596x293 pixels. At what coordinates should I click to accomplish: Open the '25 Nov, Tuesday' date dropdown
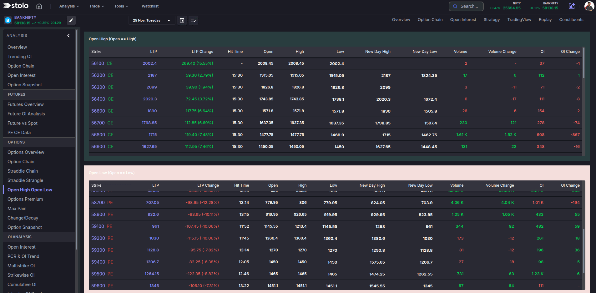152,20
